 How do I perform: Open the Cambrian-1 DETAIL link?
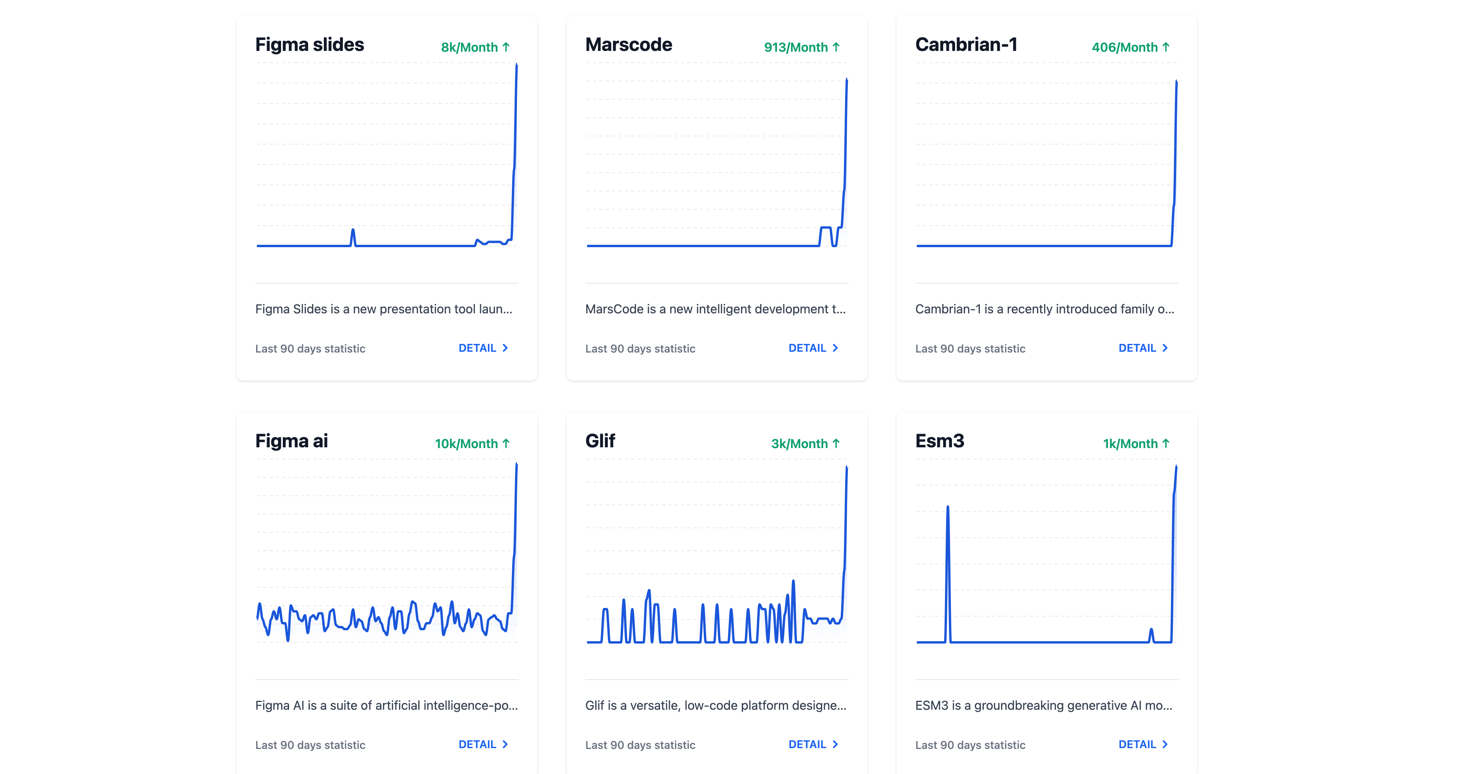click(x=1143, y=348)
